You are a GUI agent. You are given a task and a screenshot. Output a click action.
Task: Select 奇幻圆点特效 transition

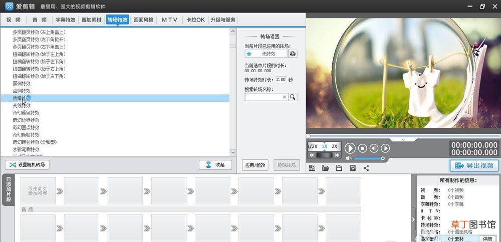tap(26, 127)
